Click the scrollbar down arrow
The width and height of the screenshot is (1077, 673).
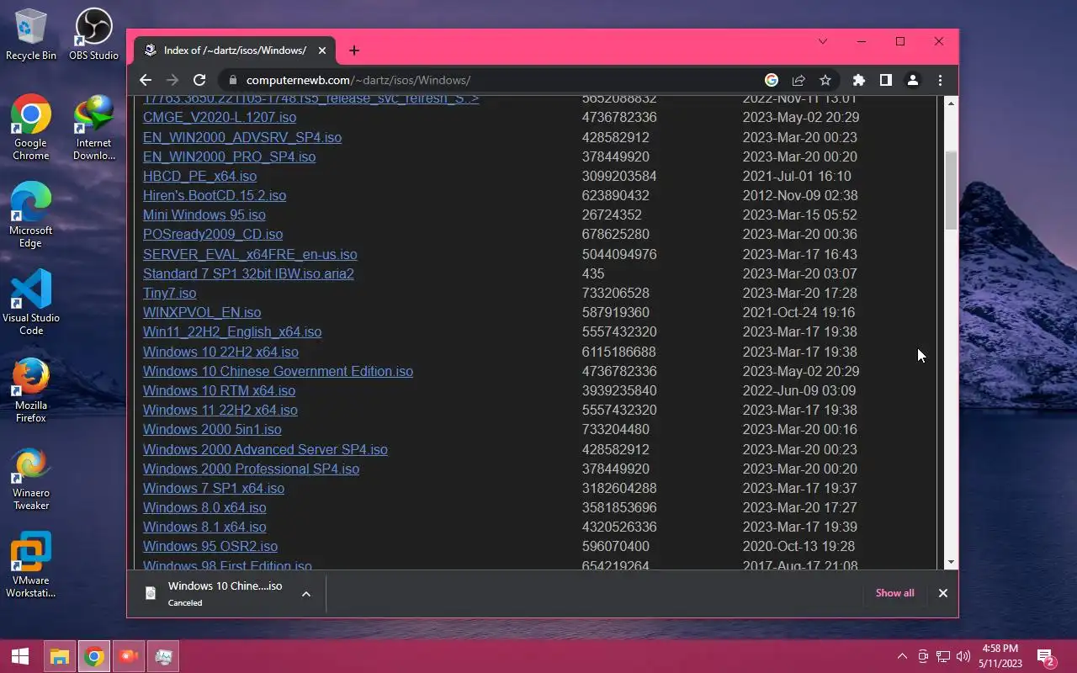coord(951,562)
